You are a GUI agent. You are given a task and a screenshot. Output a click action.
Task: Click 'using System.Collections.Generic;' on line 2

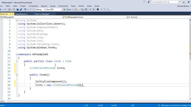point(42,24)
